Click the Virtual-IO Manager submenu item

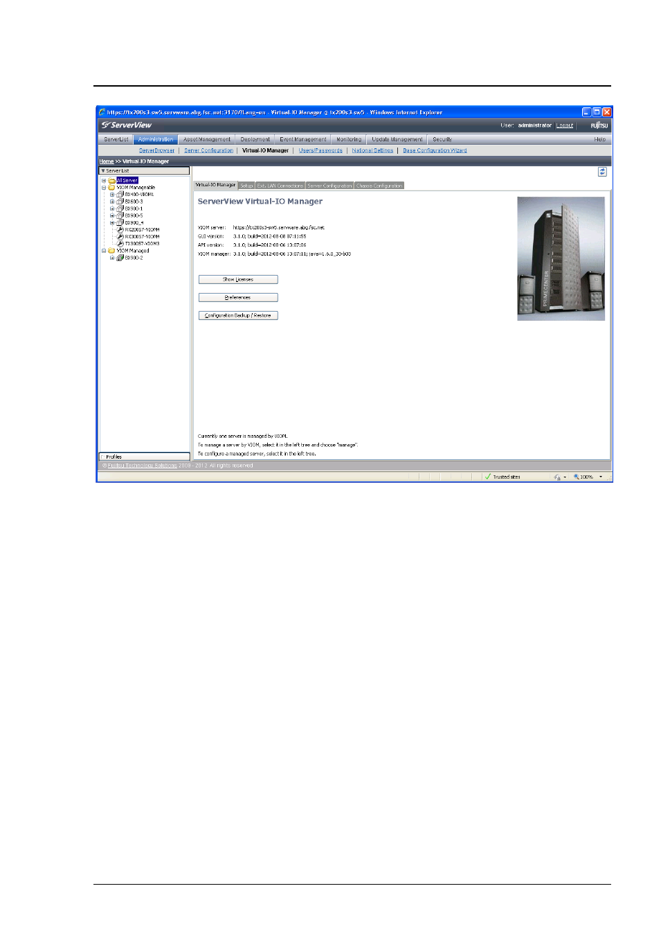(x=265, y=150)
